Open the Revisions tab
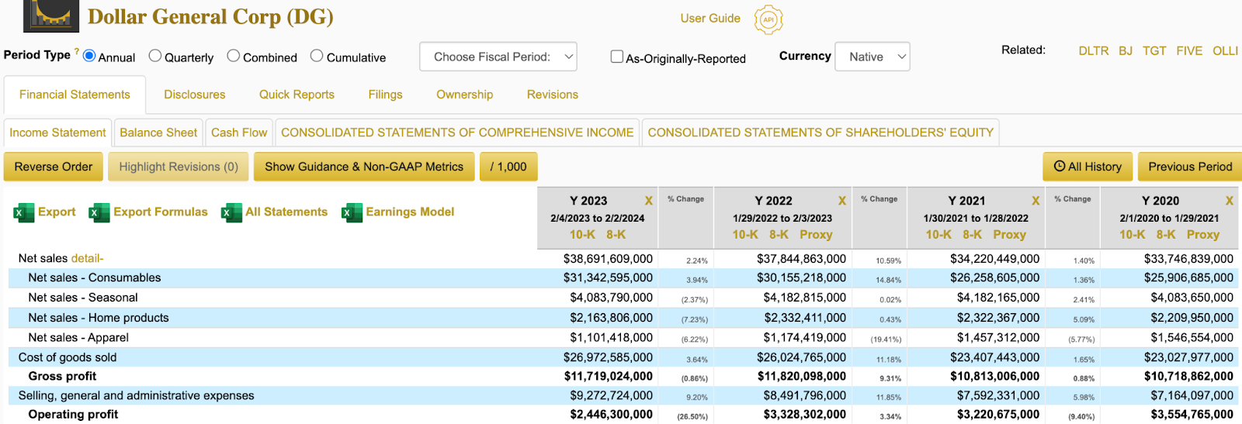Screen dimensions: 1242x424 click(553, 95)
